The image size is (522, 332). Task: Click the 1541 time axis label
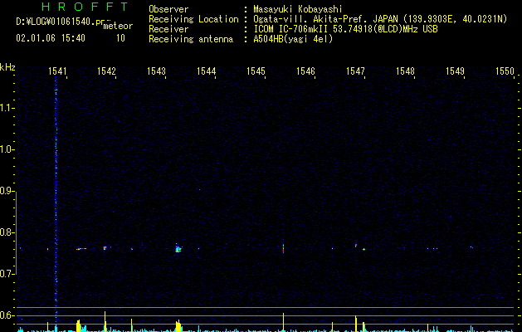[x=57, y=71]
